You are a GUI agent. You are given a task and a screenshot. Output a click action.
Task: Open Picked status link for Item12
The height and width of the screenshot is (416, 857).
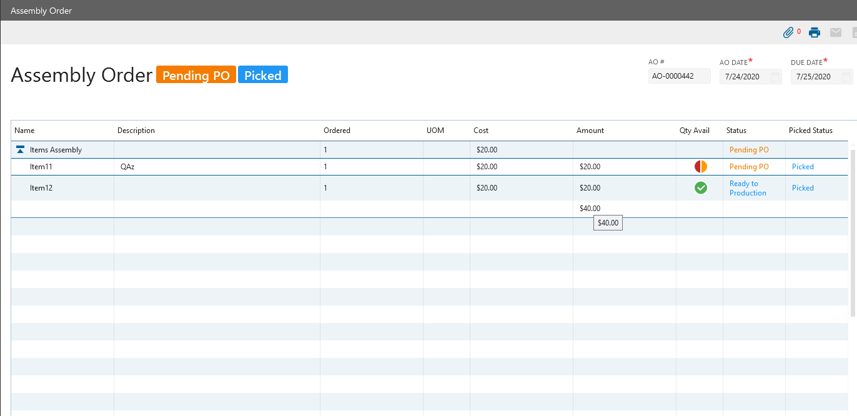pos(803,188)
